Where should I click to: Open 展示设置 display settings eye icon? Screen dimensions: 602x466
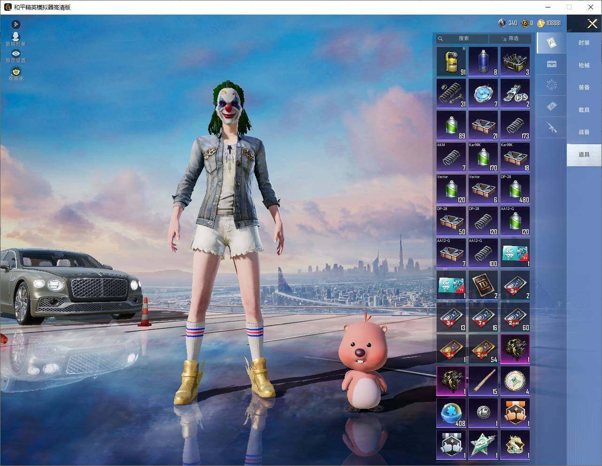click(15, 56)
